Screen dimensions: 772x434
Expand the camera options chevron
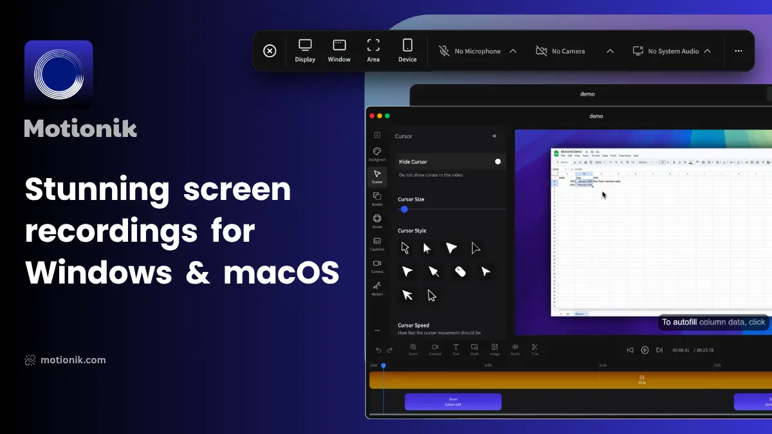[x=610, y=51]
